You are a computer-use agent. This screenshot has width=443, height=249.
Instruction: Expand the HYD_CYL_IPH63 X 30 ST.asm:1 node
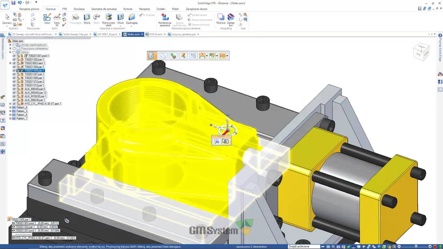coord(10,104)
